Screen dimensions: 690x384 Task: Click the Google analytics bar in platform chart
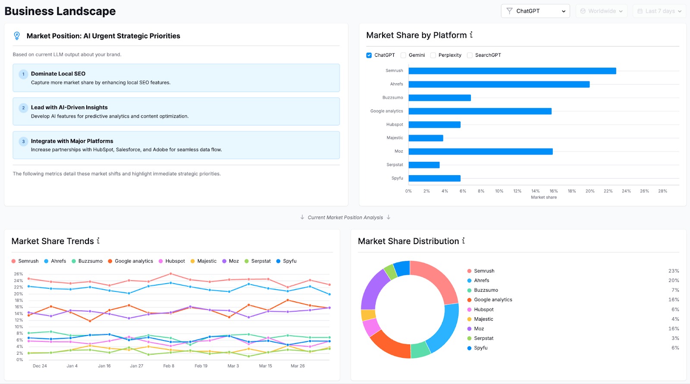point(480,111)
